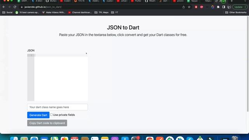Switch to the Johan YouTube tab
249x140 pixels.
[x=122, y=1]
